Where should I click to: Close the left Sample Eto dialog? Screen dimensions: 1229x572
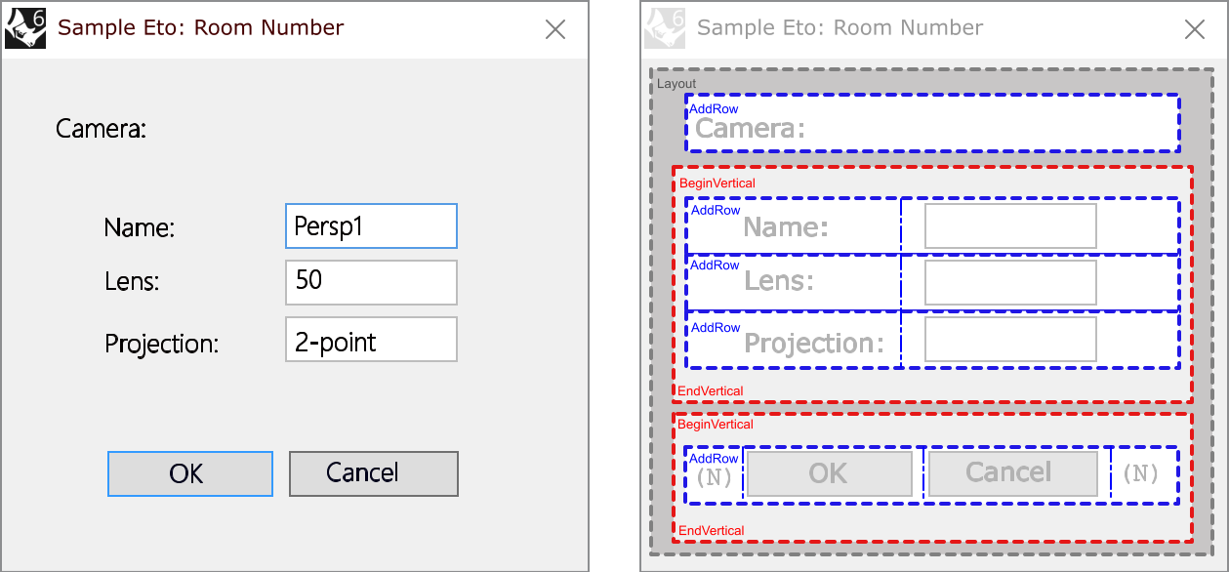(x=555, y=29)
